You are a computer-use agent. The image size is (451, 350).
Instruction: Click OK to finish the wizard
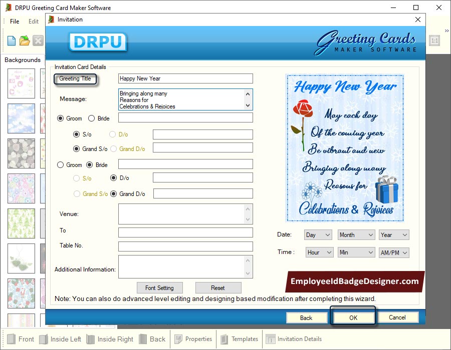pos(353,317)
